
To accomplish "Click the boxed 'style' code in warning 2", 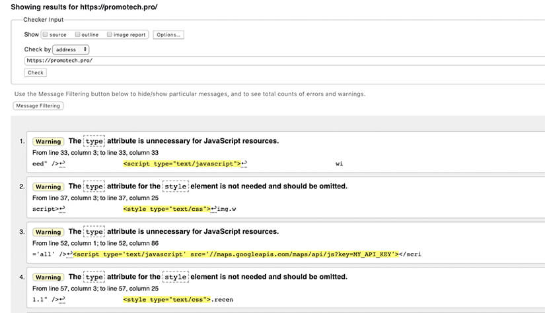I will (175, 186).
